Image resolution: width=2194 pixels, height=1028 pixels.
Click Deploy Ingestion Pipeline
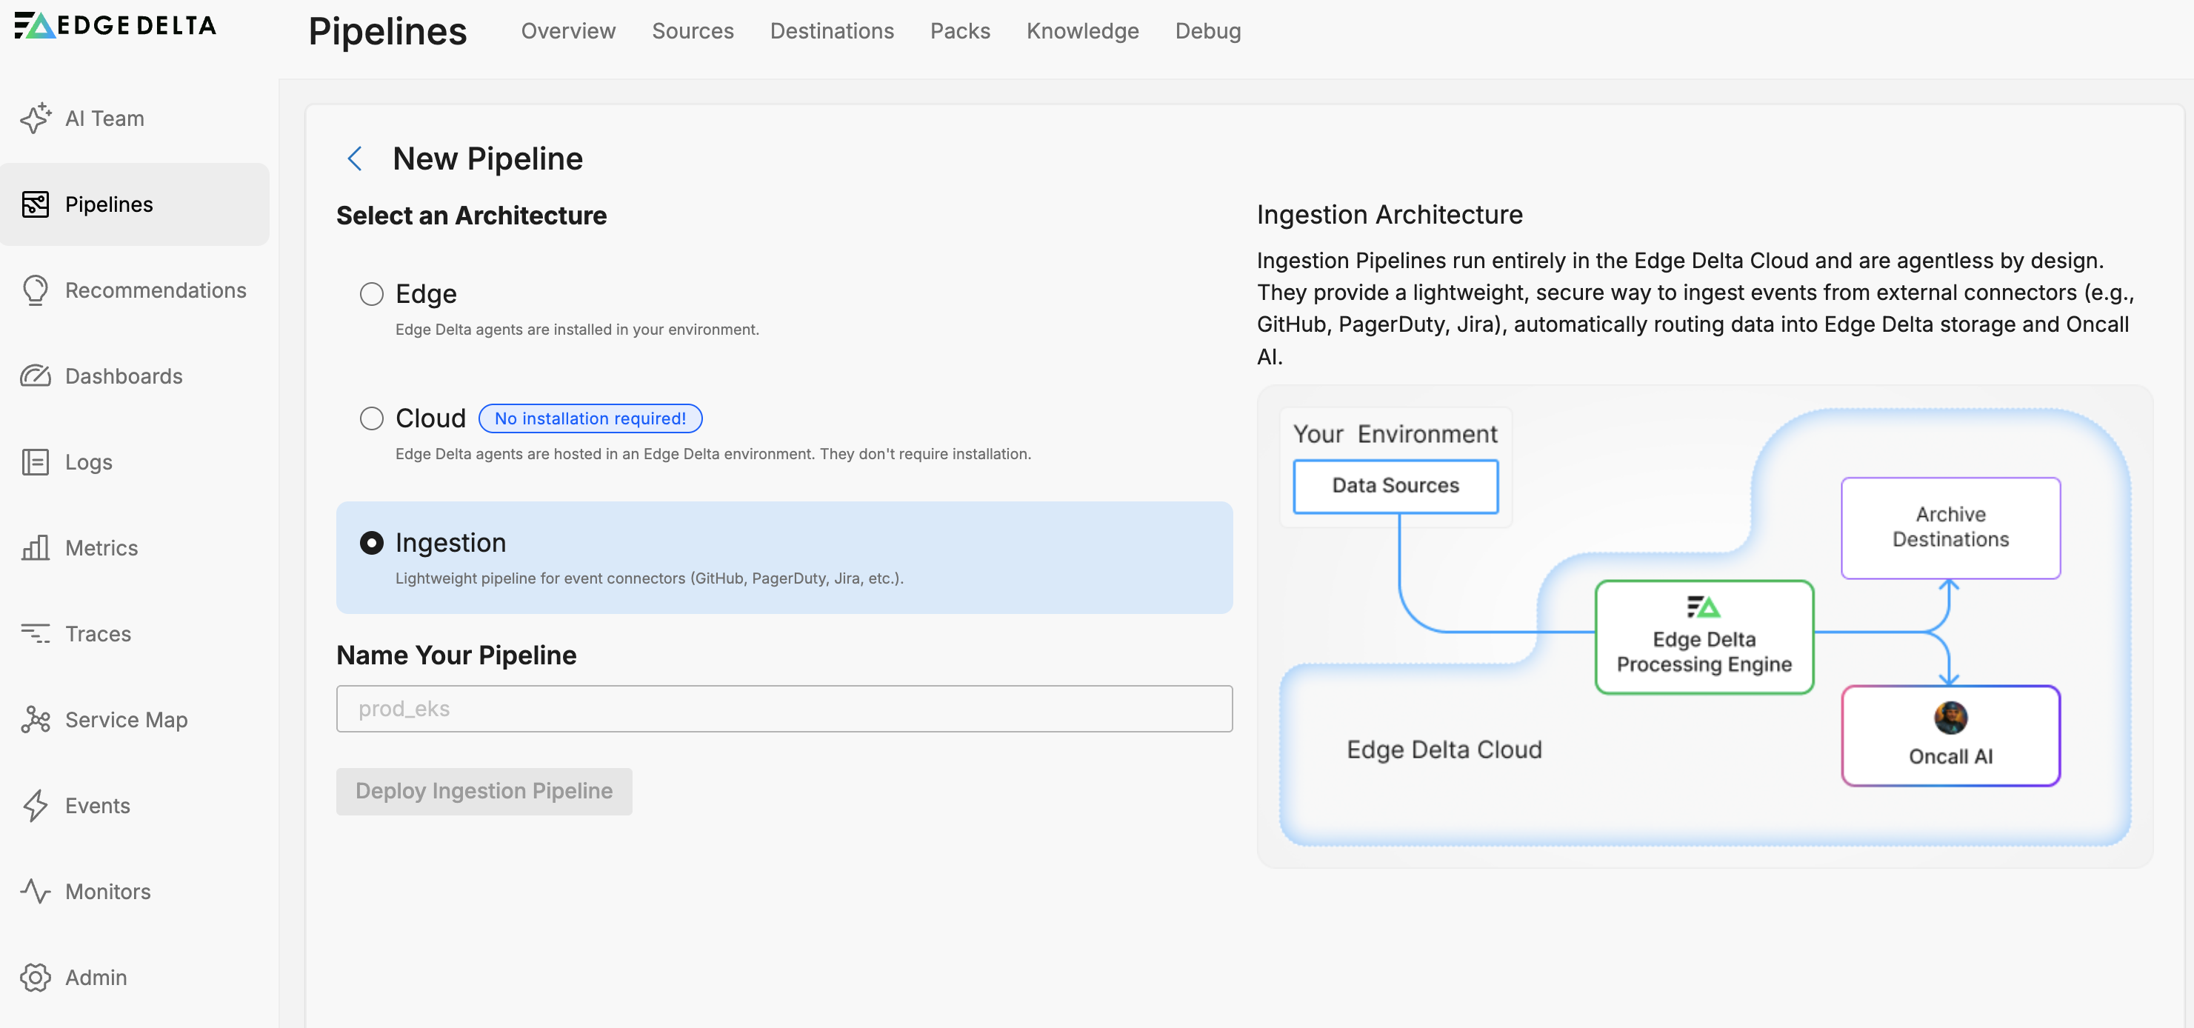pyautogui.click(x=483, y=791)
